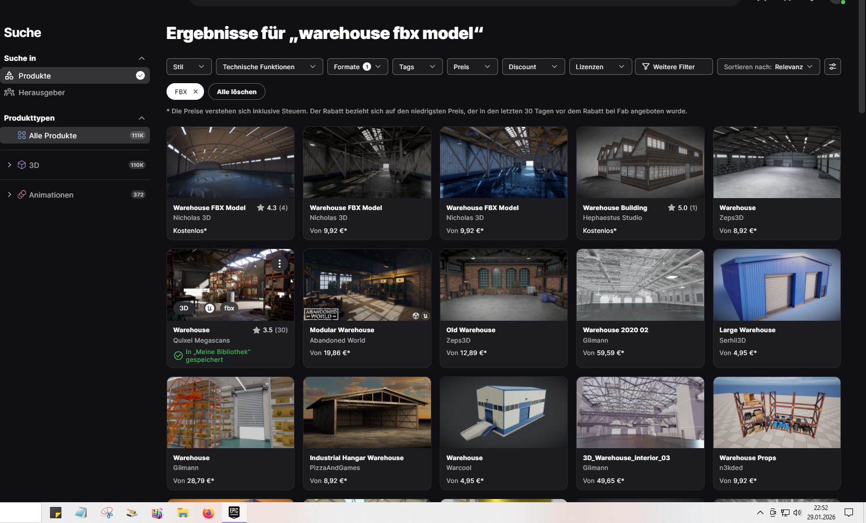866x523 pixels.
Task: Open the volume control in system tray
Action: point(797,513)
